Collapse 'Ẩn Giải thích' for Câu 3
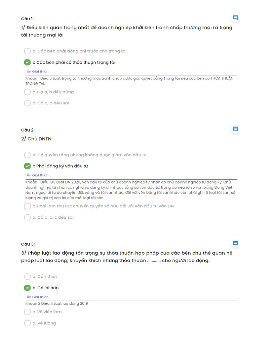This screenshot has width=270, height=360. (38, 297)
